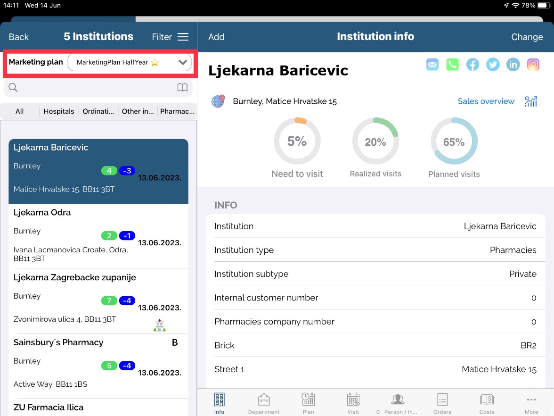Image resolution: width=554 pixels, height=416 pixels.
Task: Tap the globe map location icon
Action: pos(218,101)
